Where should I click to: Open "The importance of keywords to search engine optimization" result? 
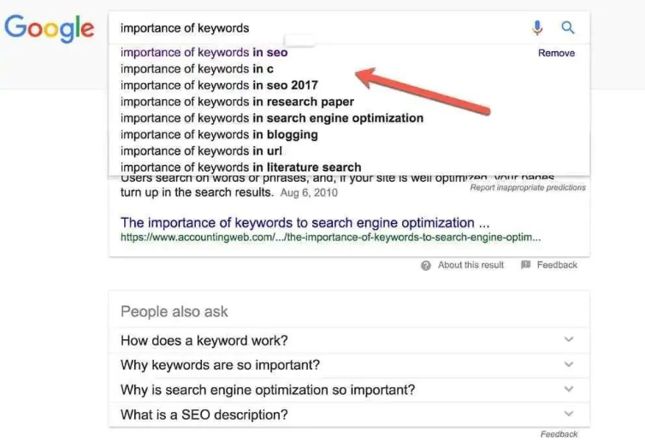305,222
